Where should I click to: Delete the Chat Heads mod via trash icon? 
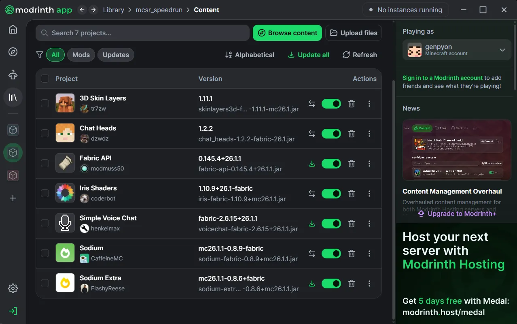pos(352,134)
